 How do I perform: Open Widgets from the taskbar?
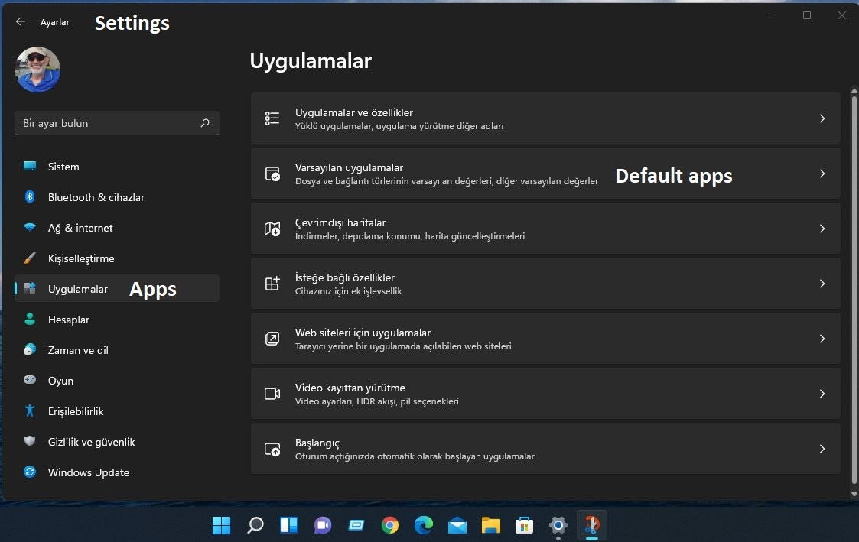(288, 525)
